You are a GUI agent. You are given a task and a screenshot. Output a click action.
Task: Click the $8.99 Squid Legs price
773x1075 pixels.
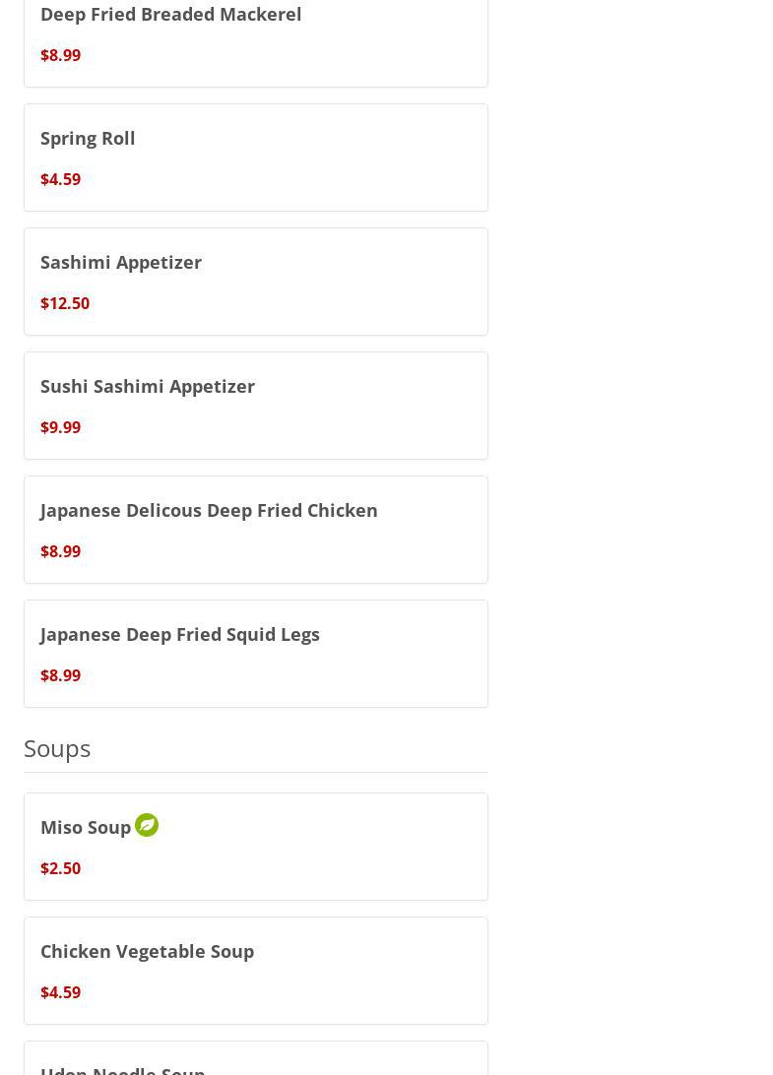tap(61, 675)
